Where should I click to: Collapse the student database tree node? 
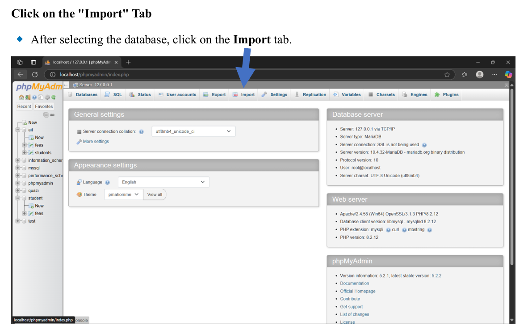pyautogui.click(x=17, y=198)
